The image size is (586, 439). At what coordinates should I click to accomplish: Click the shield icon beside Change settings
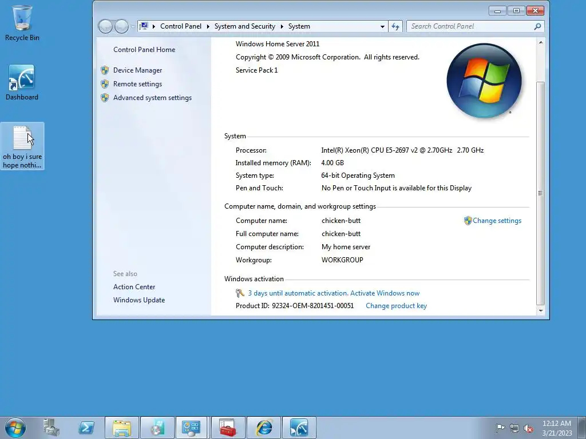[468, 221]
